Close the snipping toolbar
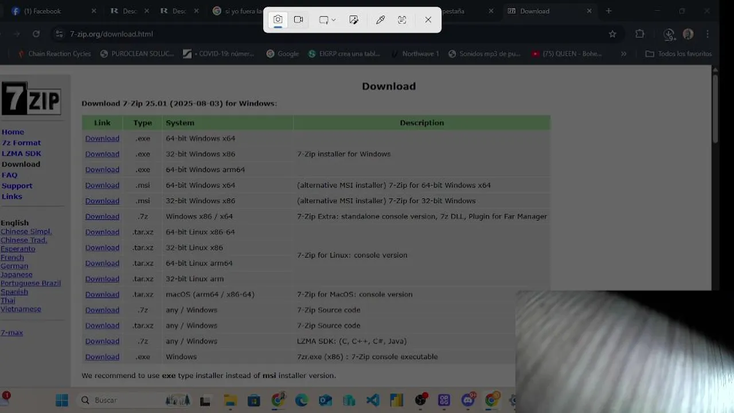 click(x=428, y=20)
